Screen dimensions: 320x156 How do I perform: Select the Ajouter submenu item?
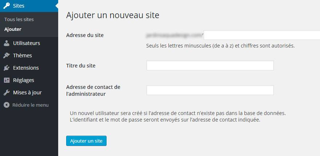point(13,29)
